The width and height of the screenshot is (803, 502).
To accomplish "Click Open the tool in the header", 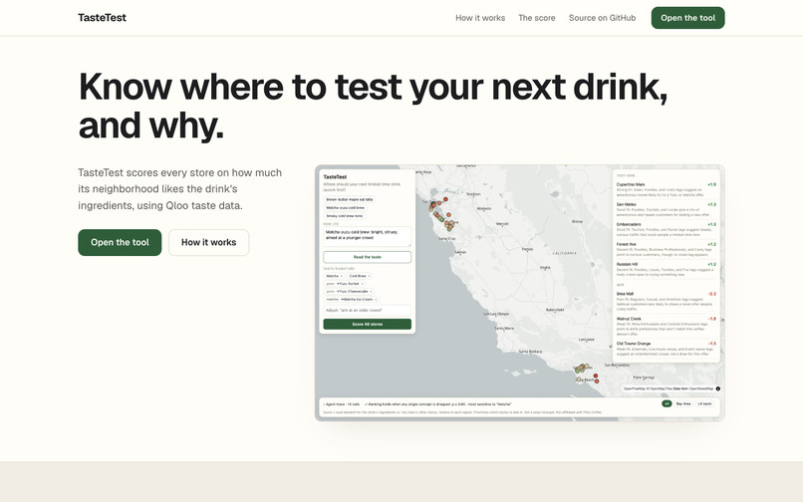I will pos(687,18).
